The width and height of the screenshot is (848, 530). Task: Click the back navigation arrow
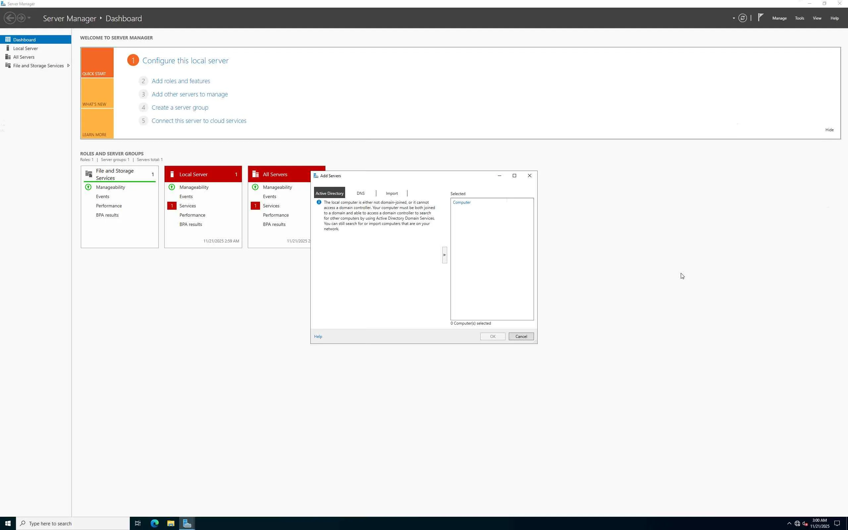tap(10, 18)
